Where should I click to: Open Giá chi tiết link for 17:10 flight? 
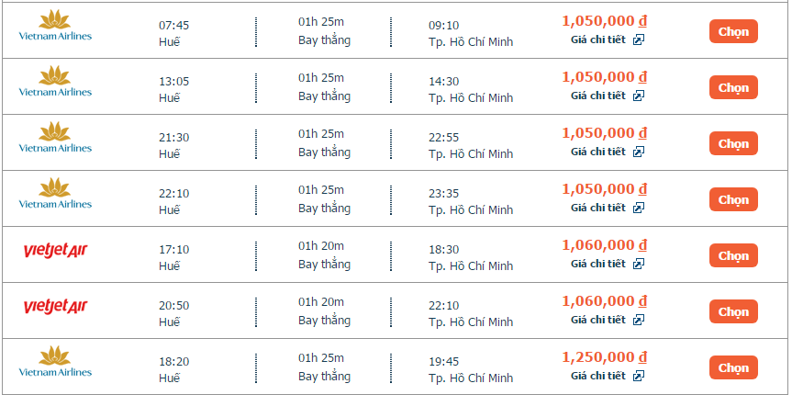(x=598, y=264)
